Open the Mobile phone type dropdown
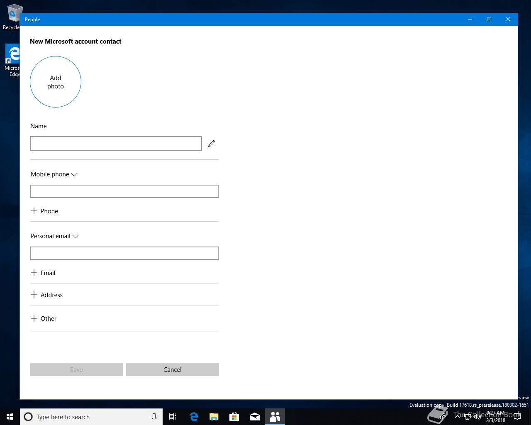 (54, 174)
